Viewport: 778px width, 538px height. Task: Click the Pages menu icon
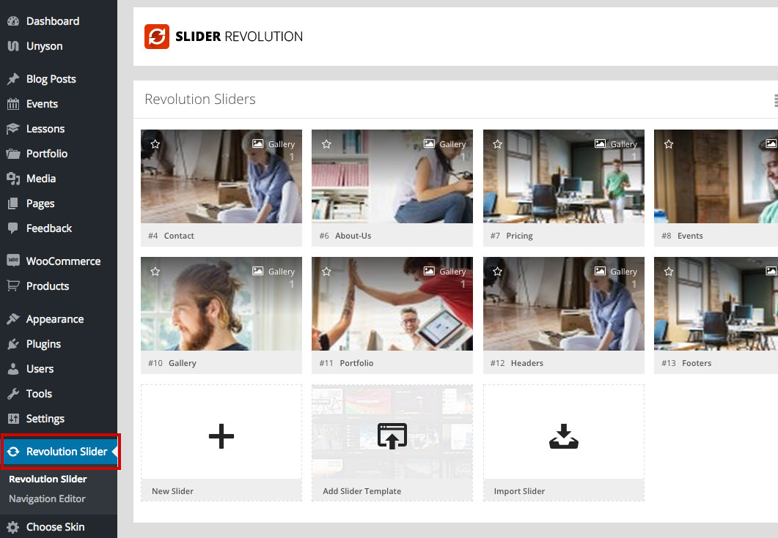pyautogui.click(x=13, y=203)
